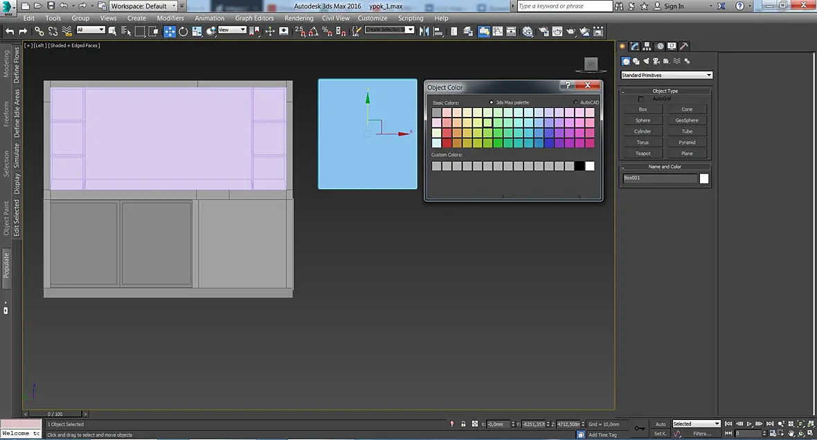Open the Customize menu
817x440 pixels.
point(372,18)
